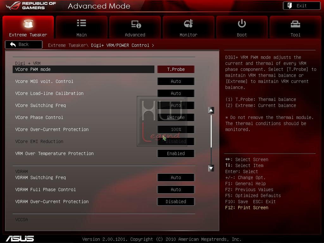
Task: Click F1: General Help hint
Action: 246,184
